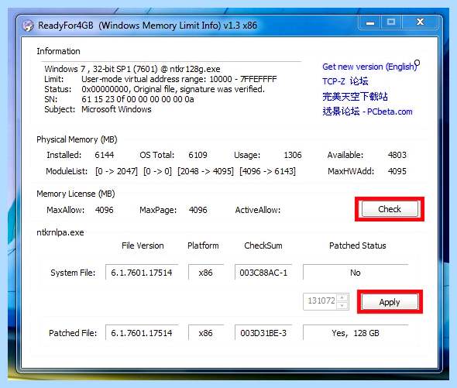Click the System File platform x86 field
Viewport: 457px width, 388px height.
[206, 273]
